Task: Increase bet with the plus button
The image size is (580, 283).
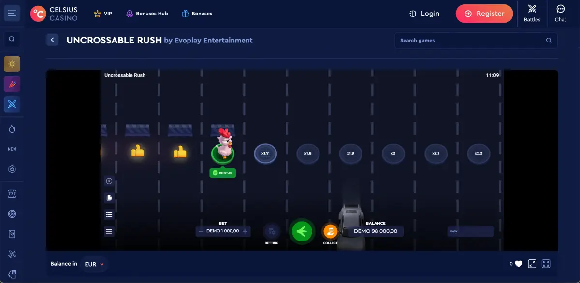Action: 245,231
